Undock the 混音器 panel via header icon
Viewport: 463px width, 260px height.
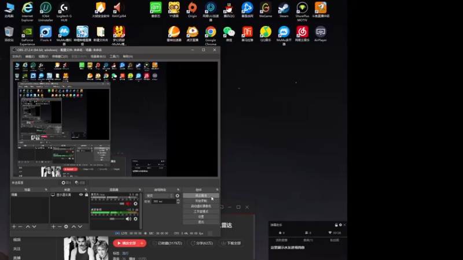(139, 190)
